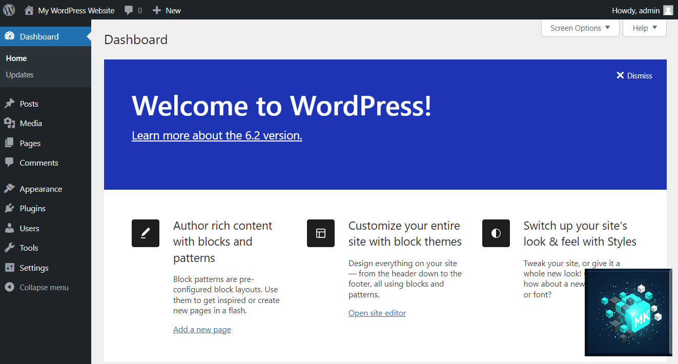
Task: Go to the Posts menu
Action: coord(46,104)
